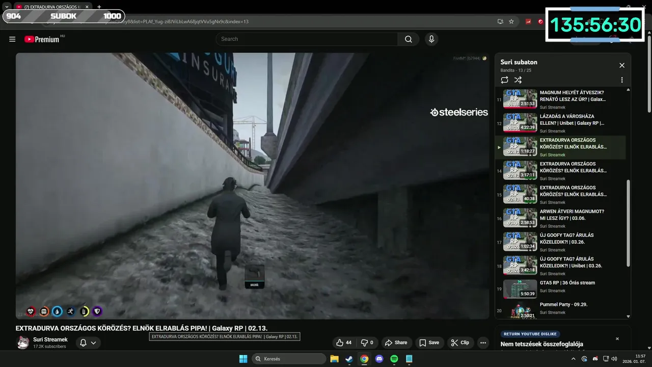
Task: Open Discord from the taskbar
Action: coord(379,359)
